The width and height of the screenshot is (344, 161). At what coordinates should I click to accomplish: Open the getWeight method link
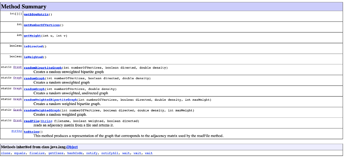[x=33, y=36]
